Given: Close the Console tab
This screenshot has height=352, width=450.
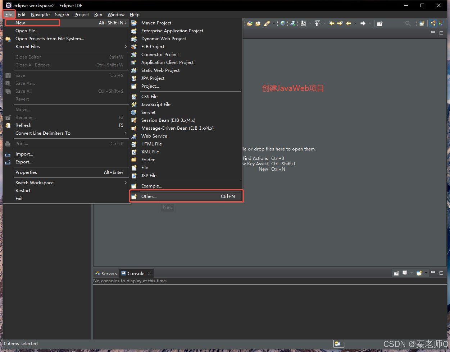Looking at the screenshot, I should tap(149, 274).
